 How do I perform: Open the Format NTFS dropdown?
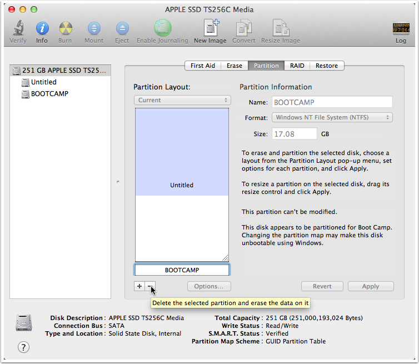tap(332, 117)
